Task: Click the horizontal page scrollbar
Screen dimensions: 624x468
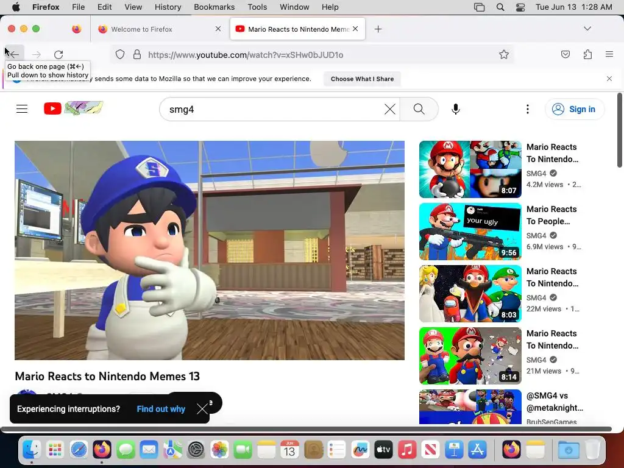Action: (x=306, y=429)
